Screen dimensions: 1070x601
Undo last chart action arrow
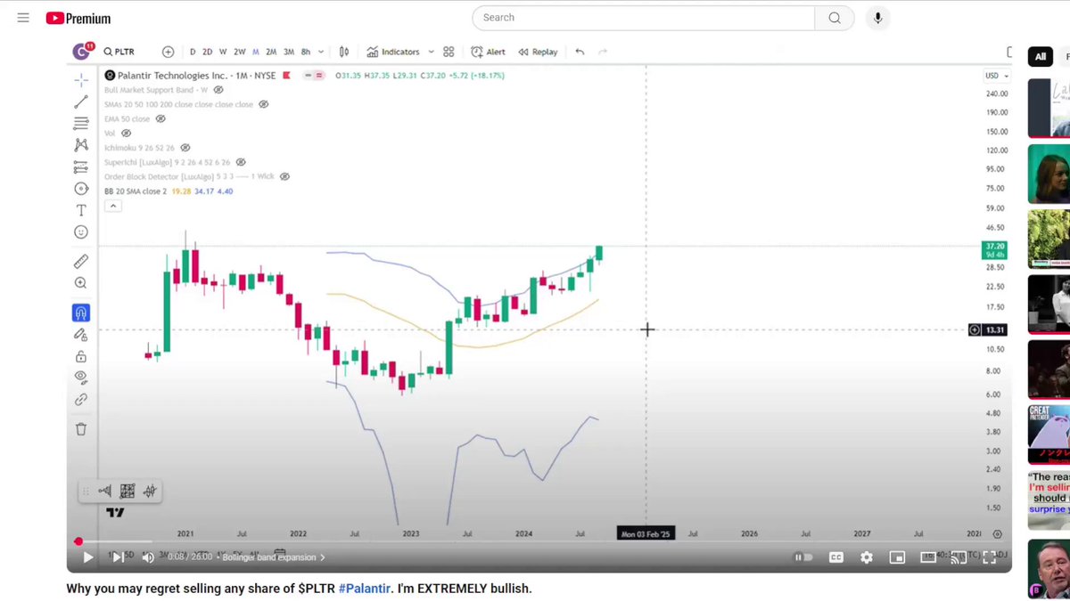click(x=580, y=52)
